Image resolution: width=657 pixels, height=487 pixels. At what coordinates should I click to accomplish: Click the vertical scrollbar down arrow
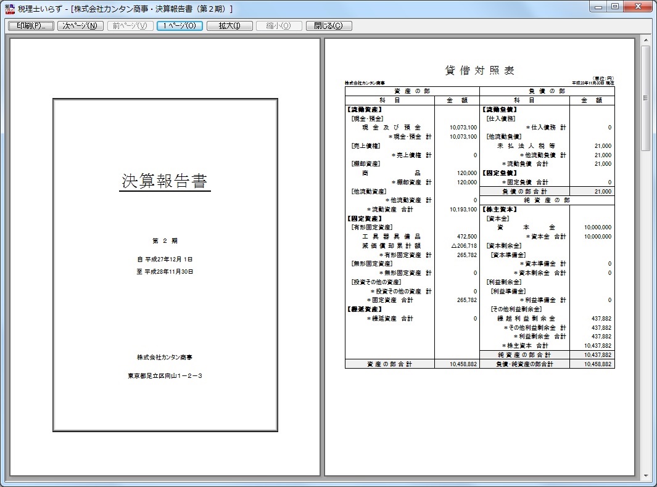point(645,475)
